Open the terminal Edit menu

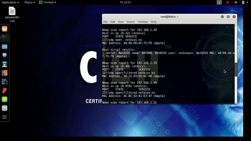coord(113,22)
